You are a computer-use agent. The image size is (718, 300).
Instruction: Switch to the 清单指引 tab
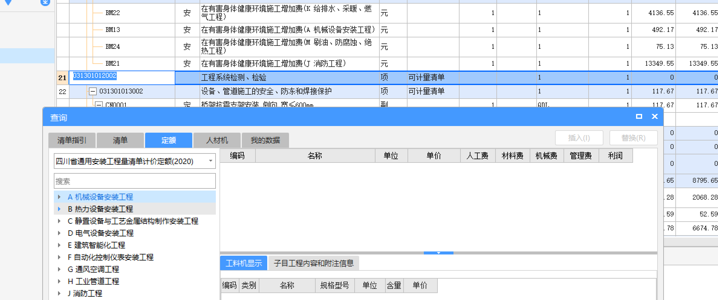coord(72,140)
